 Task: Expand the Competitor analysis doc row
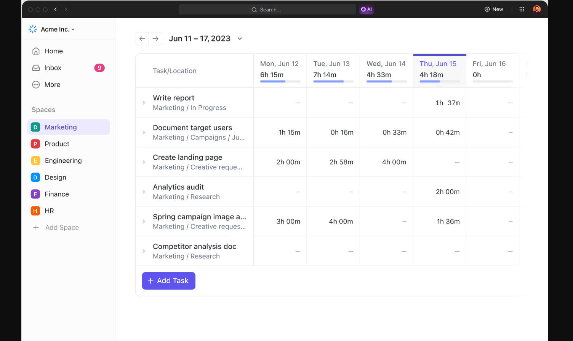144,251
